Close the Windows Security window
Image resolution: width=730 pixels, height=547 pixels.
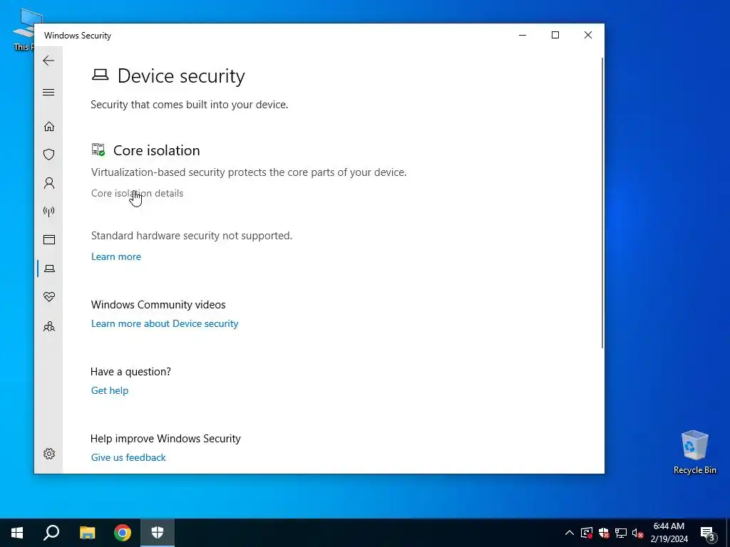[588, 36]
